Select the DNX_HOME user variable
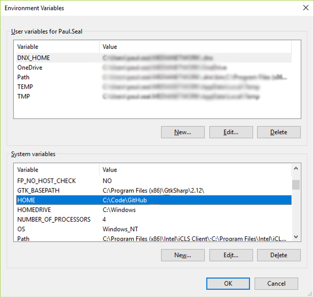Image resolution: width=314 pixels, height=297 pixels. point(33,58)
